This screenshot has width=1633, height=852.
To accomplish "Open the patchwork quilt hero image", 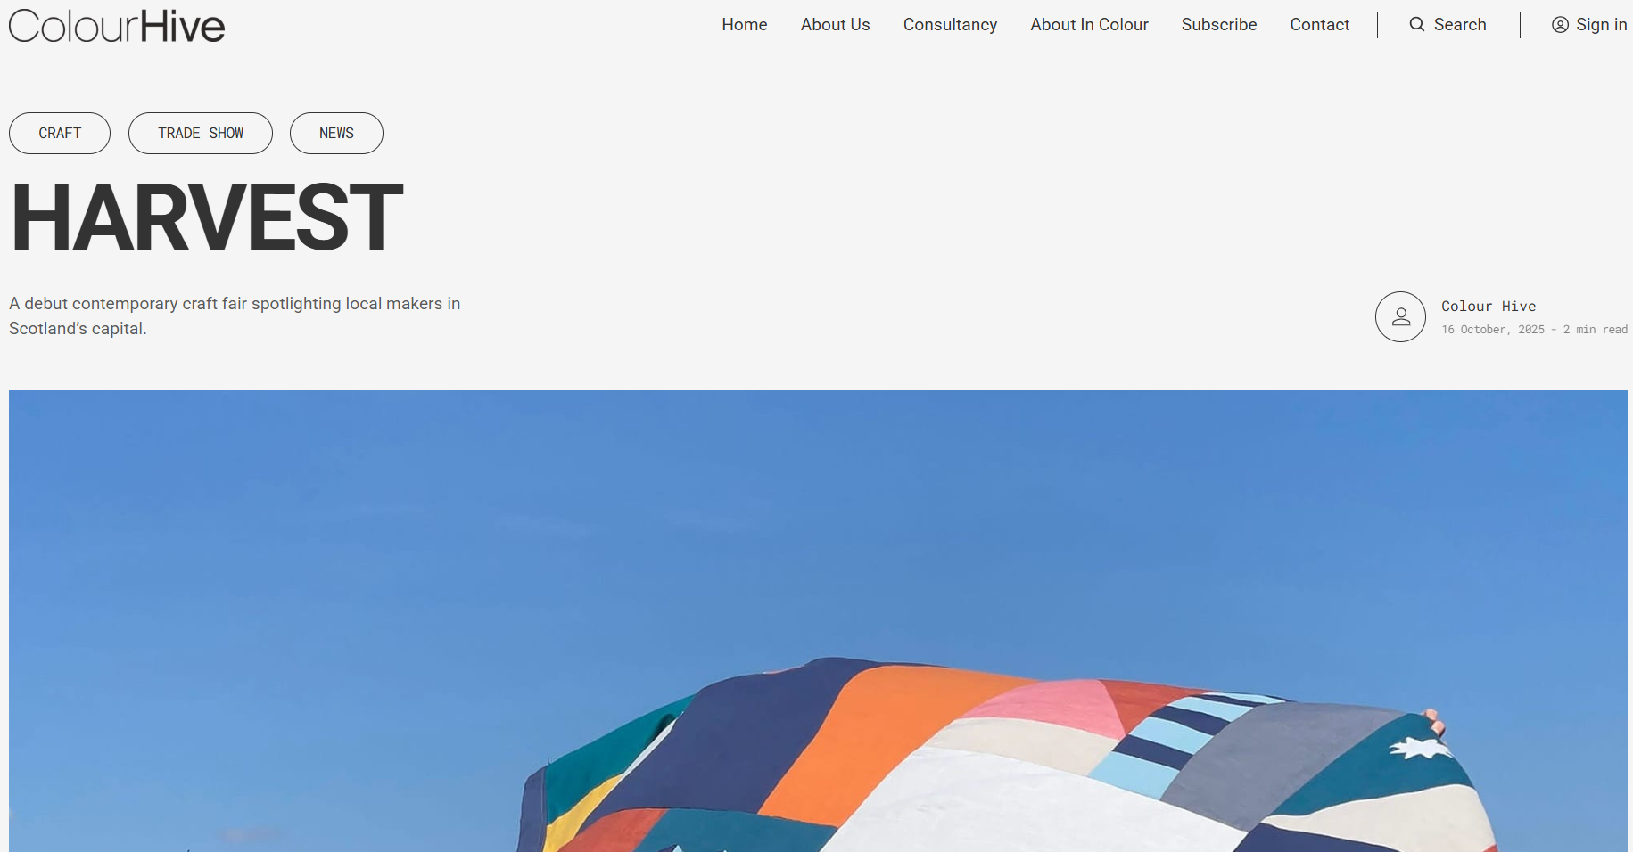I will (x=818, y=621).
